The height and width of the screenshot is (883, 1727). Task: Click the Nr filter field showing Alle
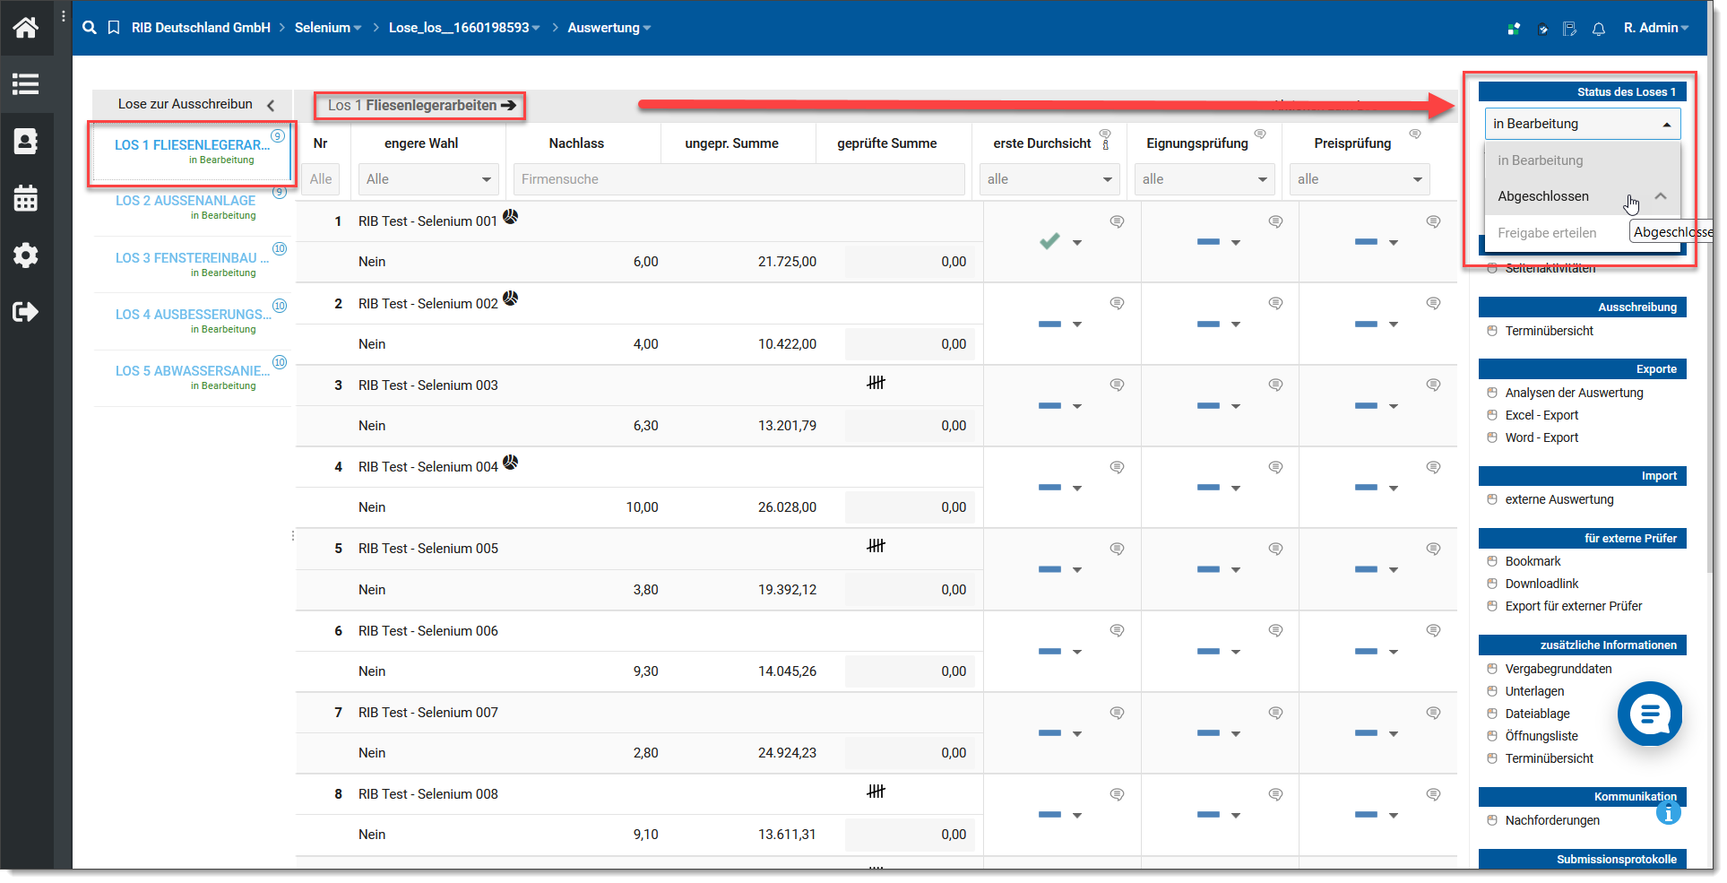tap(321, 179)
